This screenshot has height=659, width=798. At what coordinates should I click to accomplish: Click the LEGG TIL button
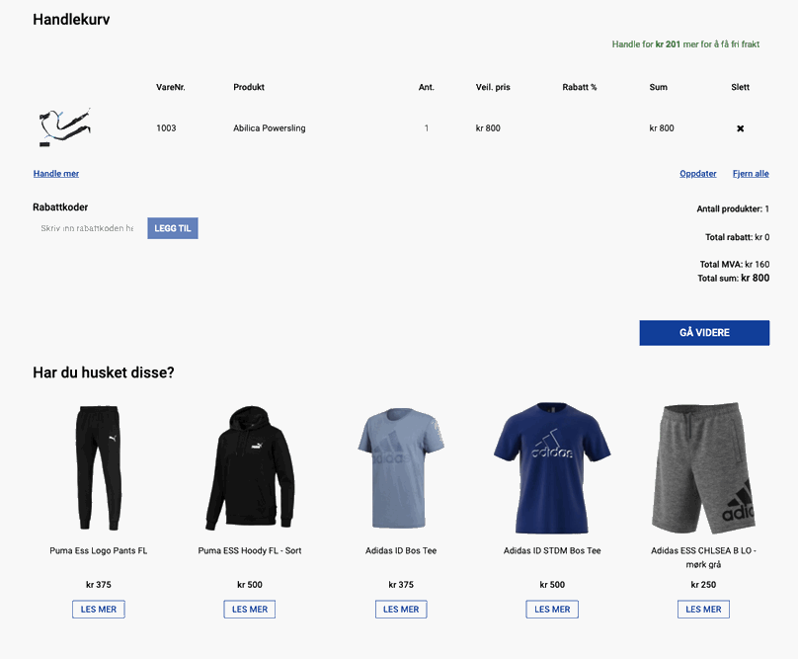[173, 228]
